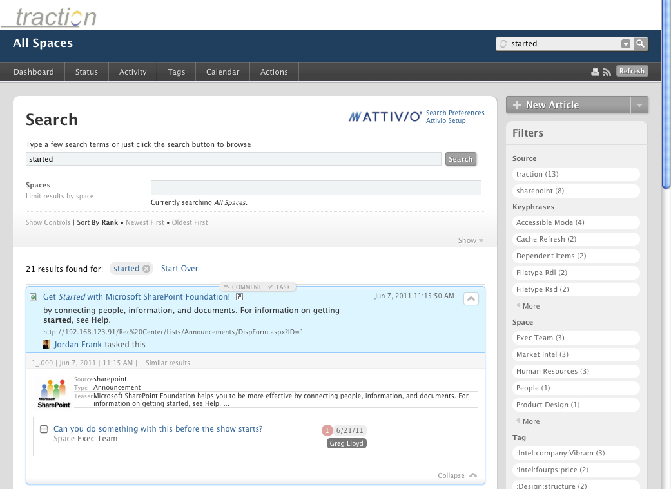The height and width of the screenshot is (489, 671).
Task: Apply the 'sharepoint (8)' source filter
Action: 576,191
